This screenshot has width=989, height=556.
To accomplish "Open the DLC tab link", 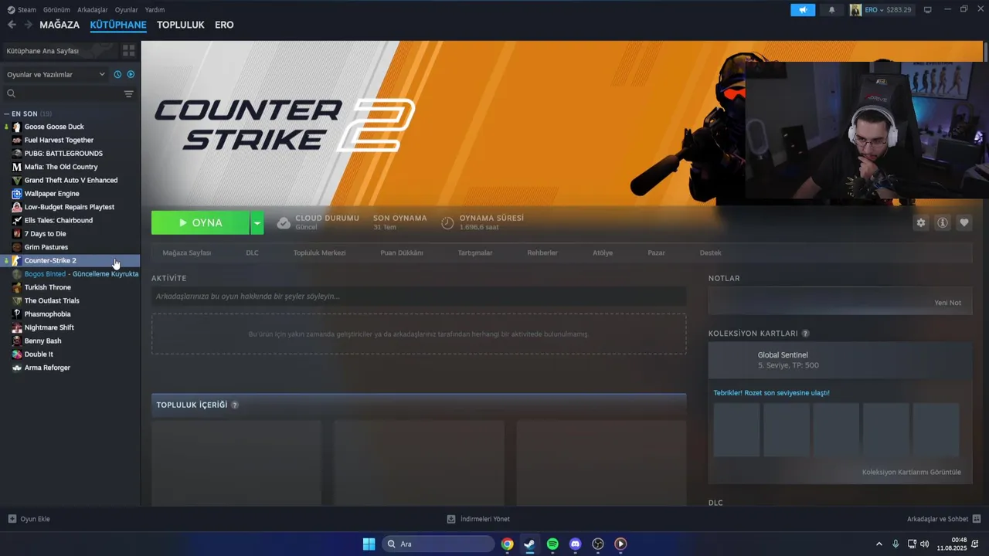I will click(x=252, y=253).
